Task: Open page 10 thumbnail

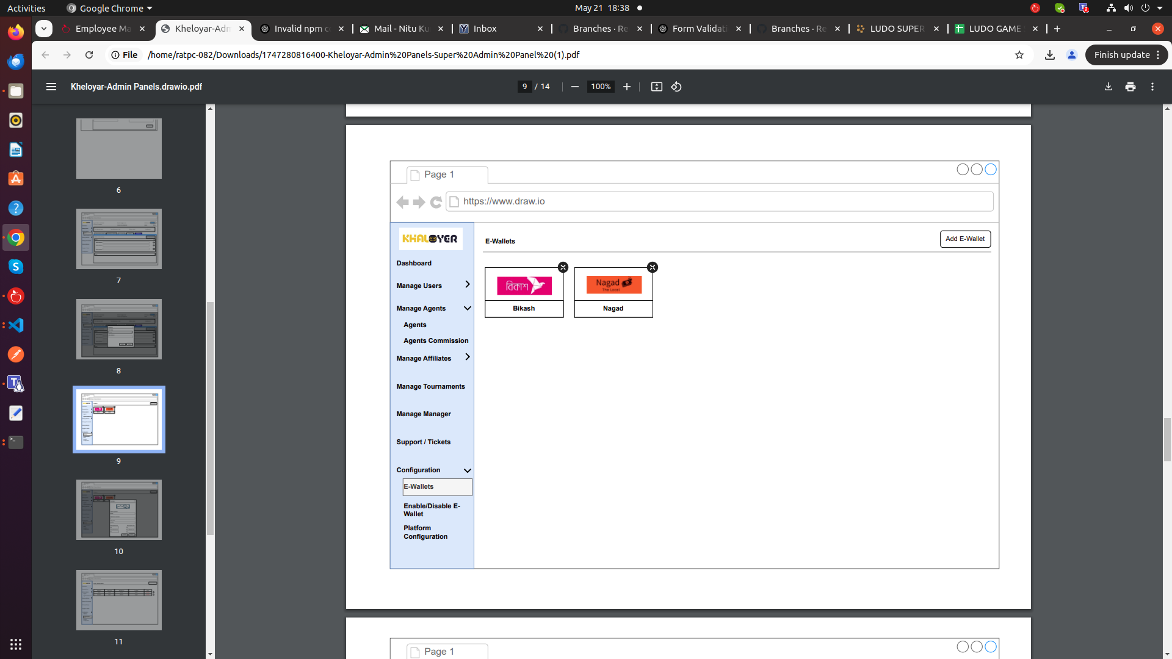Action: click(119, 510)
